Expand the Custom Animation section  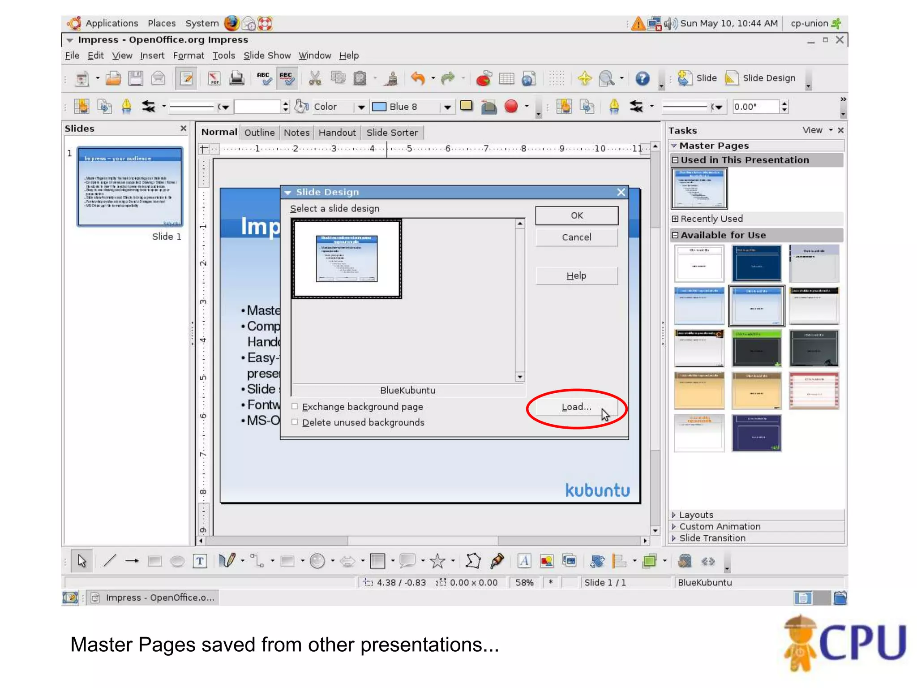click(x=674, y=527)
